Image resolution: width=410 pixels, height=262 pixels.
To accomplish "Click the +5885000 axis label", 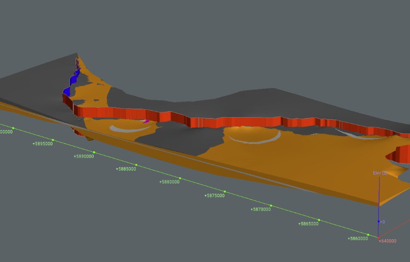I will click(x=126, y=169).
